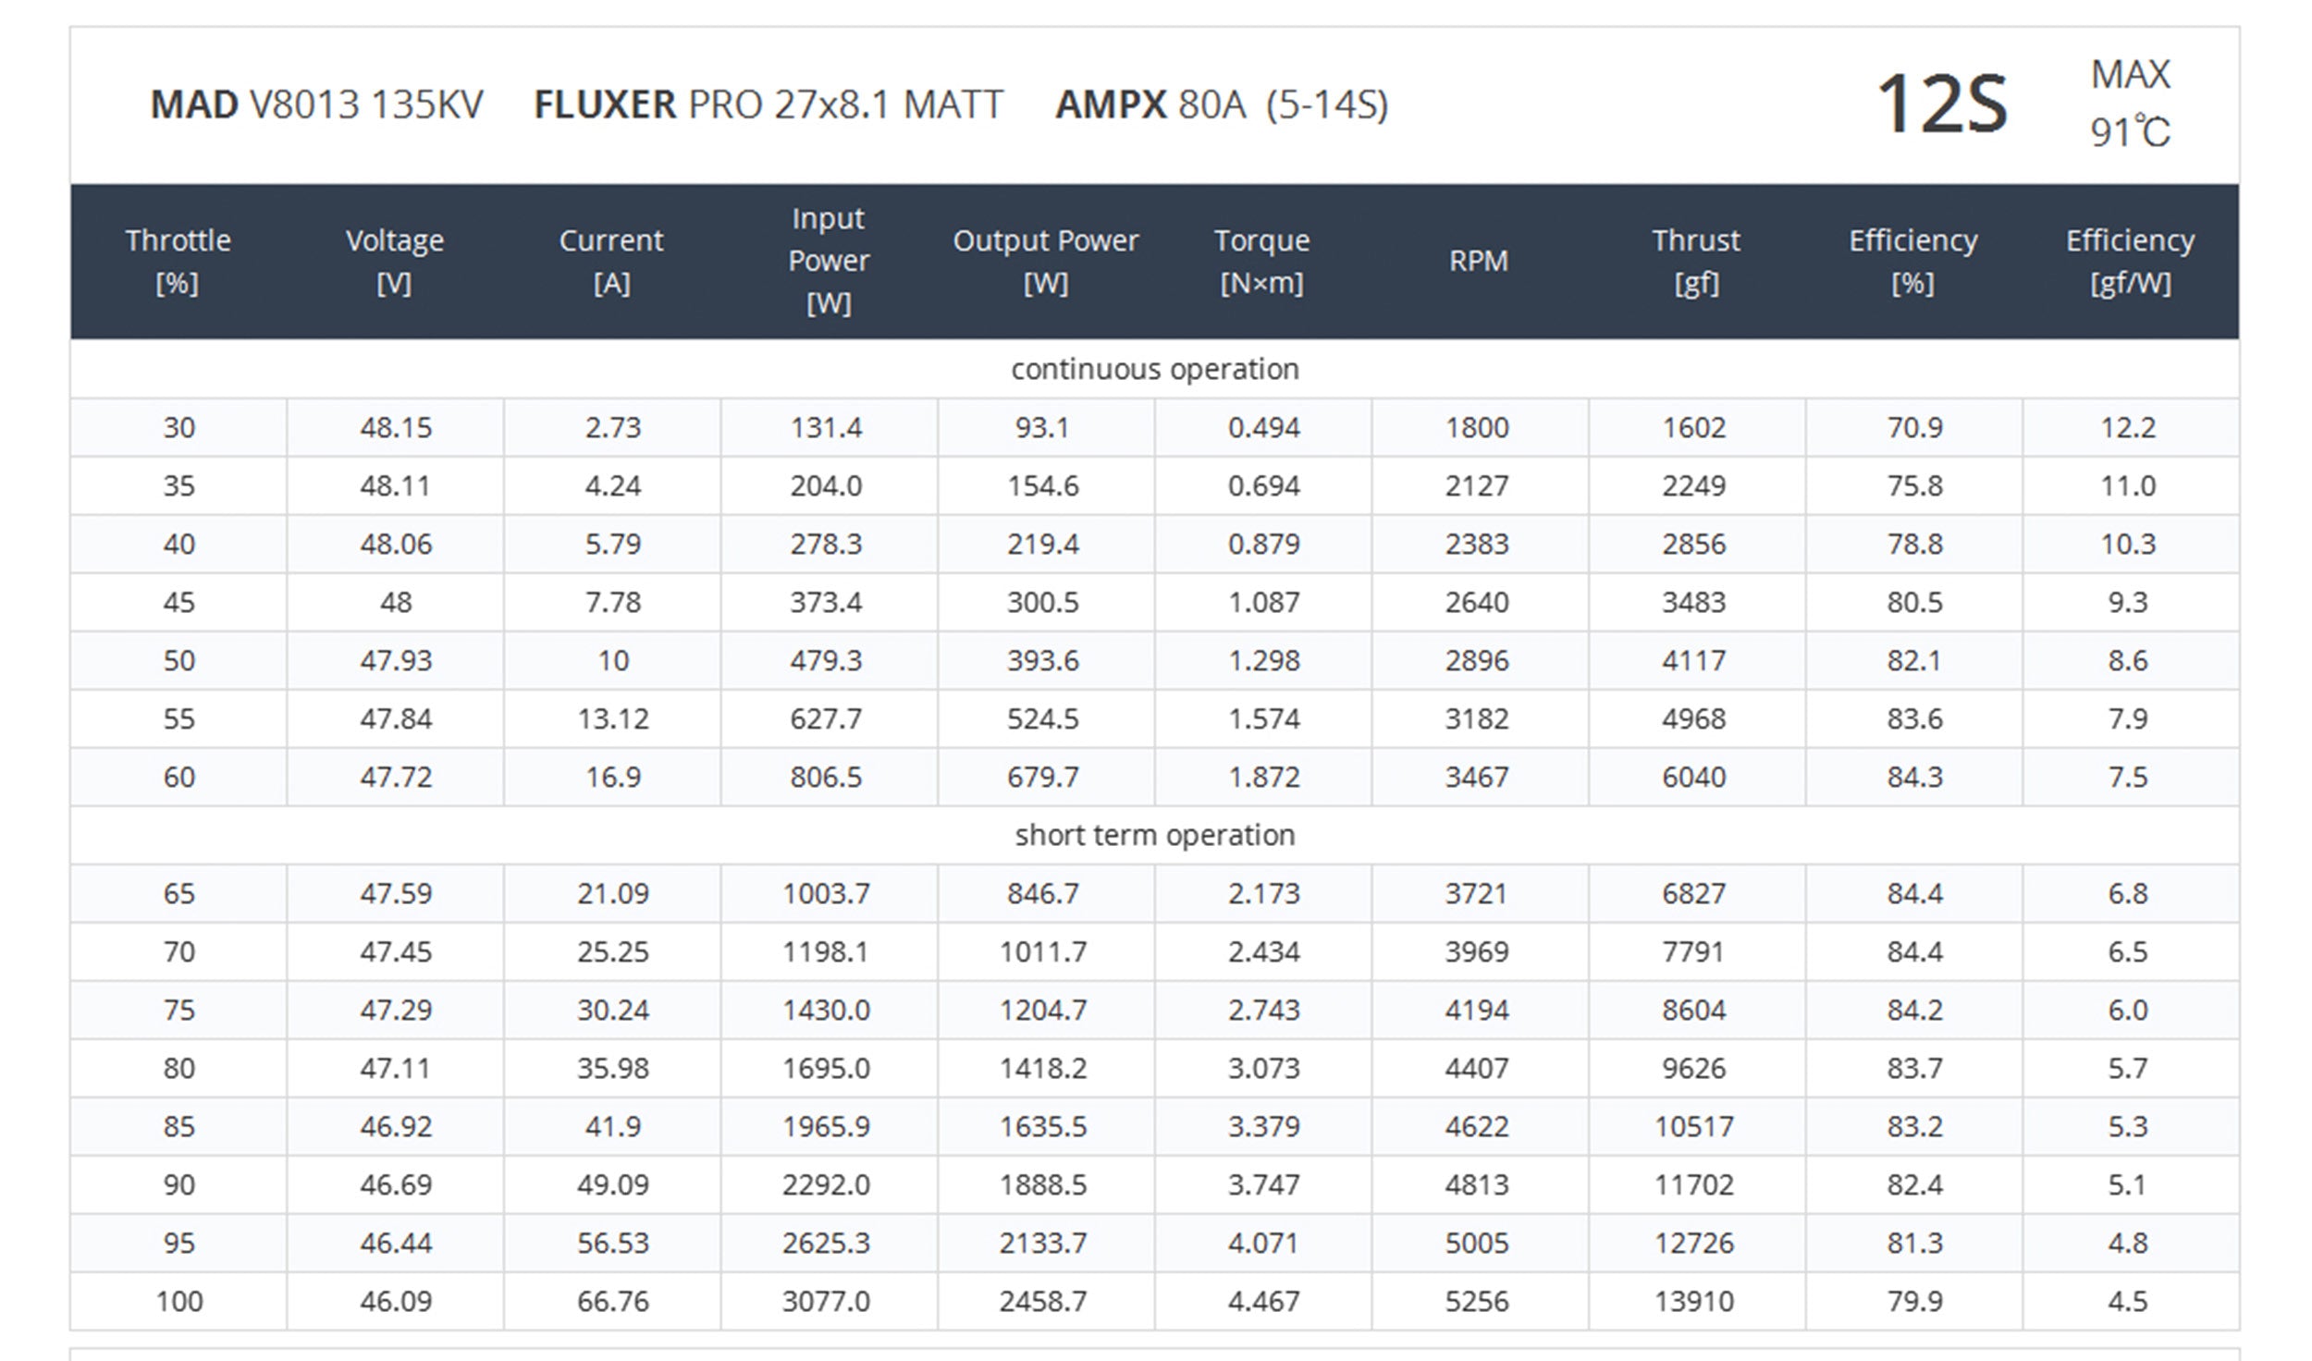Select the FLUXER PRO 27x8.1 MATT text
Screen dimensions: 2312x1361
(x=769, y=104)
